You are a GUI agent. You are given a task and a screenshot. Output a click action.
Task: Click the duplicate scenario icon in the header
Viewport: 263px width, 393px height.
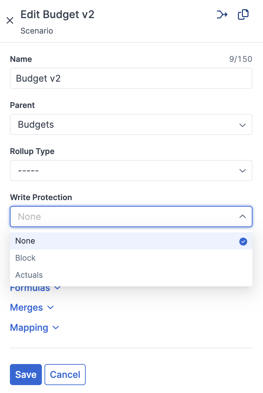pos(243,14)
